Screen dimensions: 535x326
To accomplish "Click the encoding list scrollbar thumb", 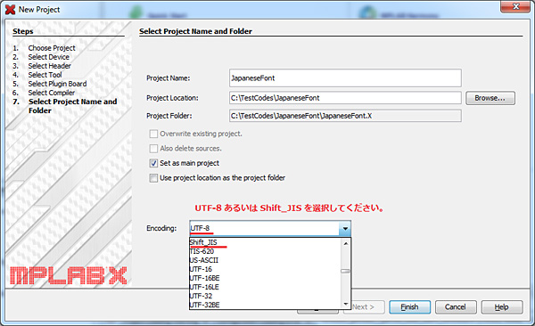I will (346, 271).
